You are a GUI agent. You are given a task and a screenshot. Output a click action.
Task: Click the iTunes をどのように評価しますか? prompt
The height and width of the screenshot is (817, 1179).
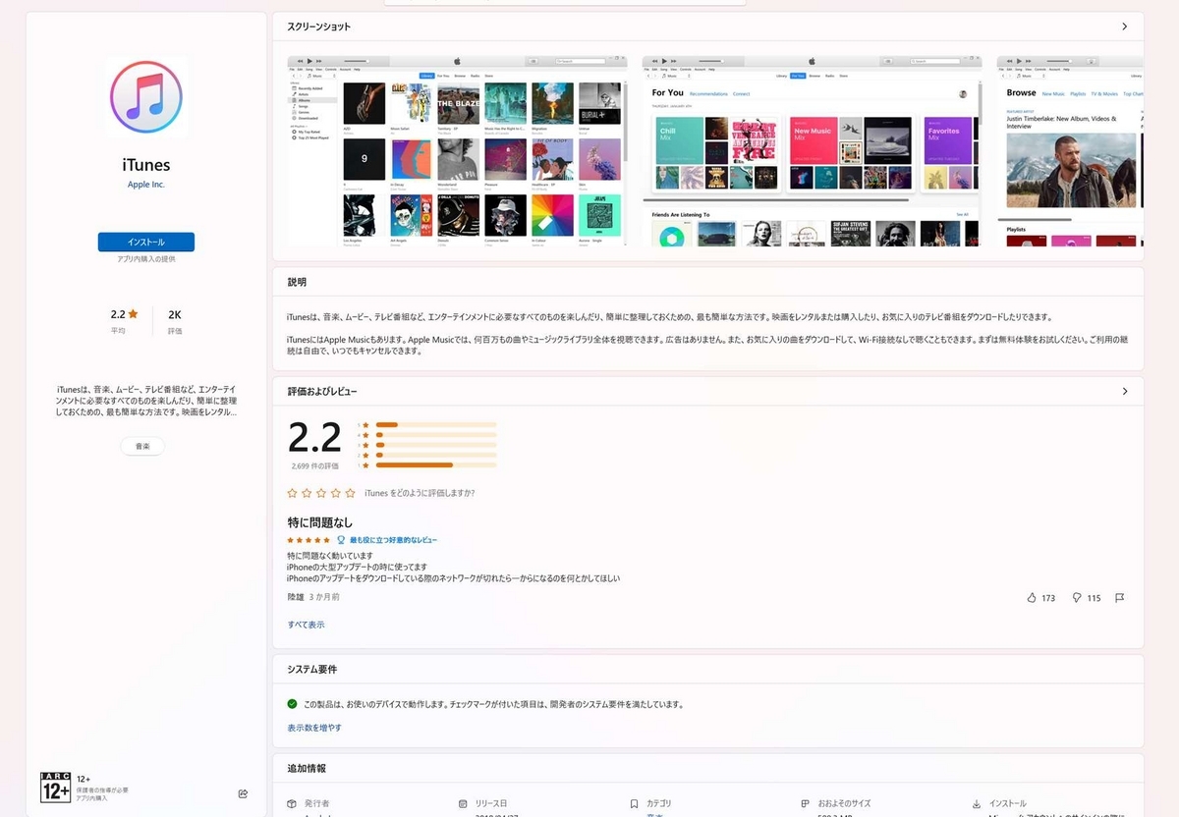420,493
